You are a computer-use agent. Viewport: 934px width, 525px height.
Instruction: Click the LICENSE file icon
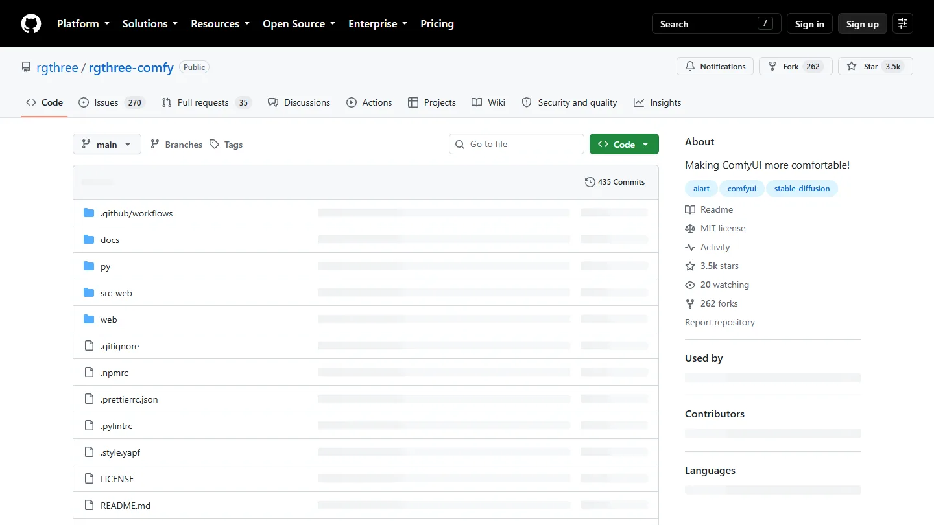tap(89, 479)
